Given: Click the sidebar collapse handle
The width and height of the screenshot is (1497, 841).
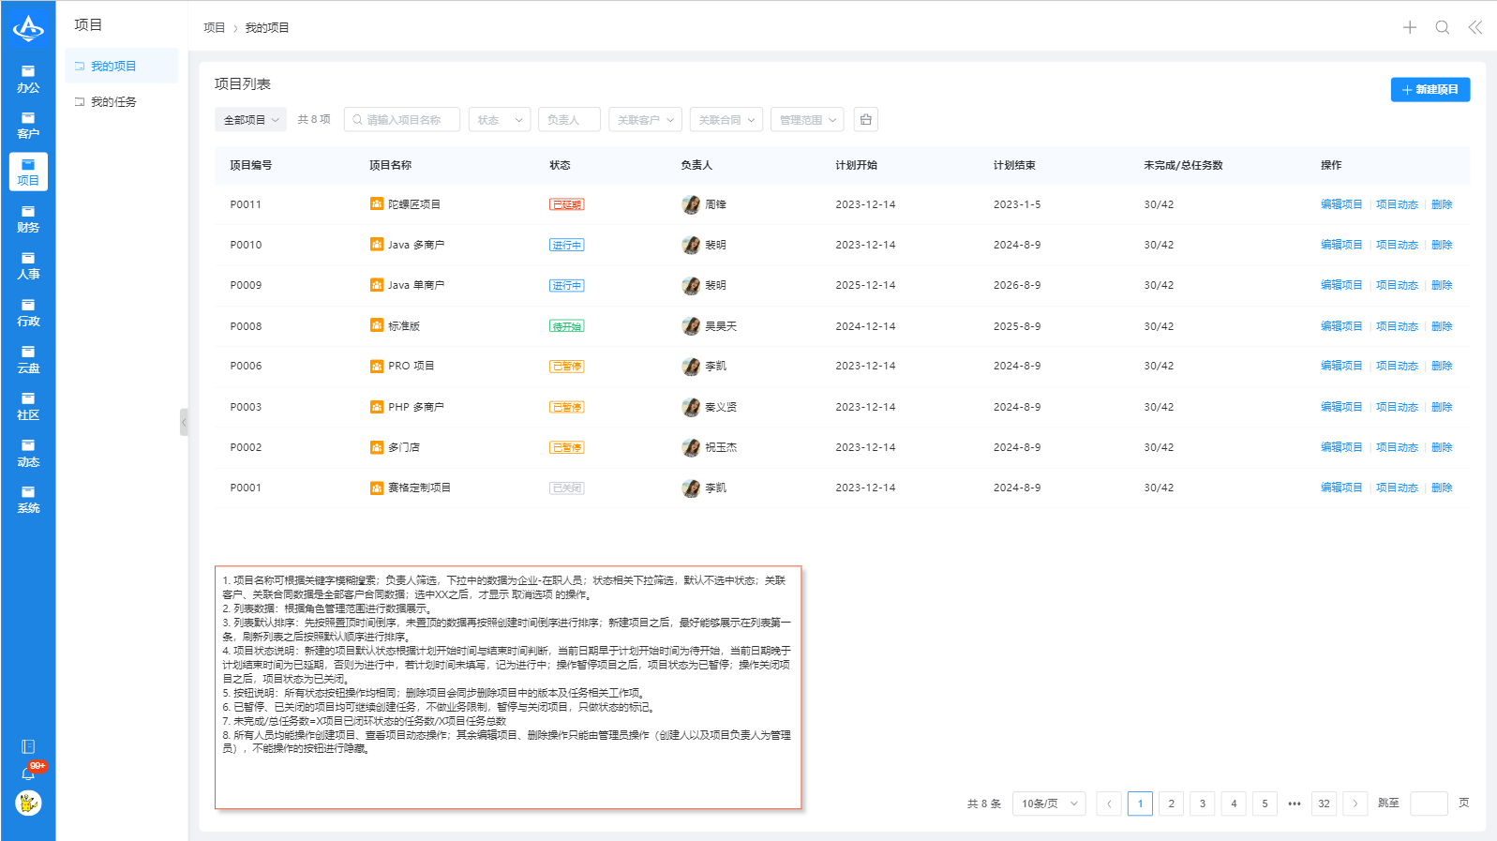Looking at the screenshot, I should click(184, 422).
